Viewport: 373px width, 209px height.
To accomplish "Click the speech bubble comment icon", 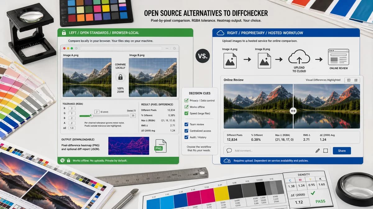I will (x=229, y=150).
